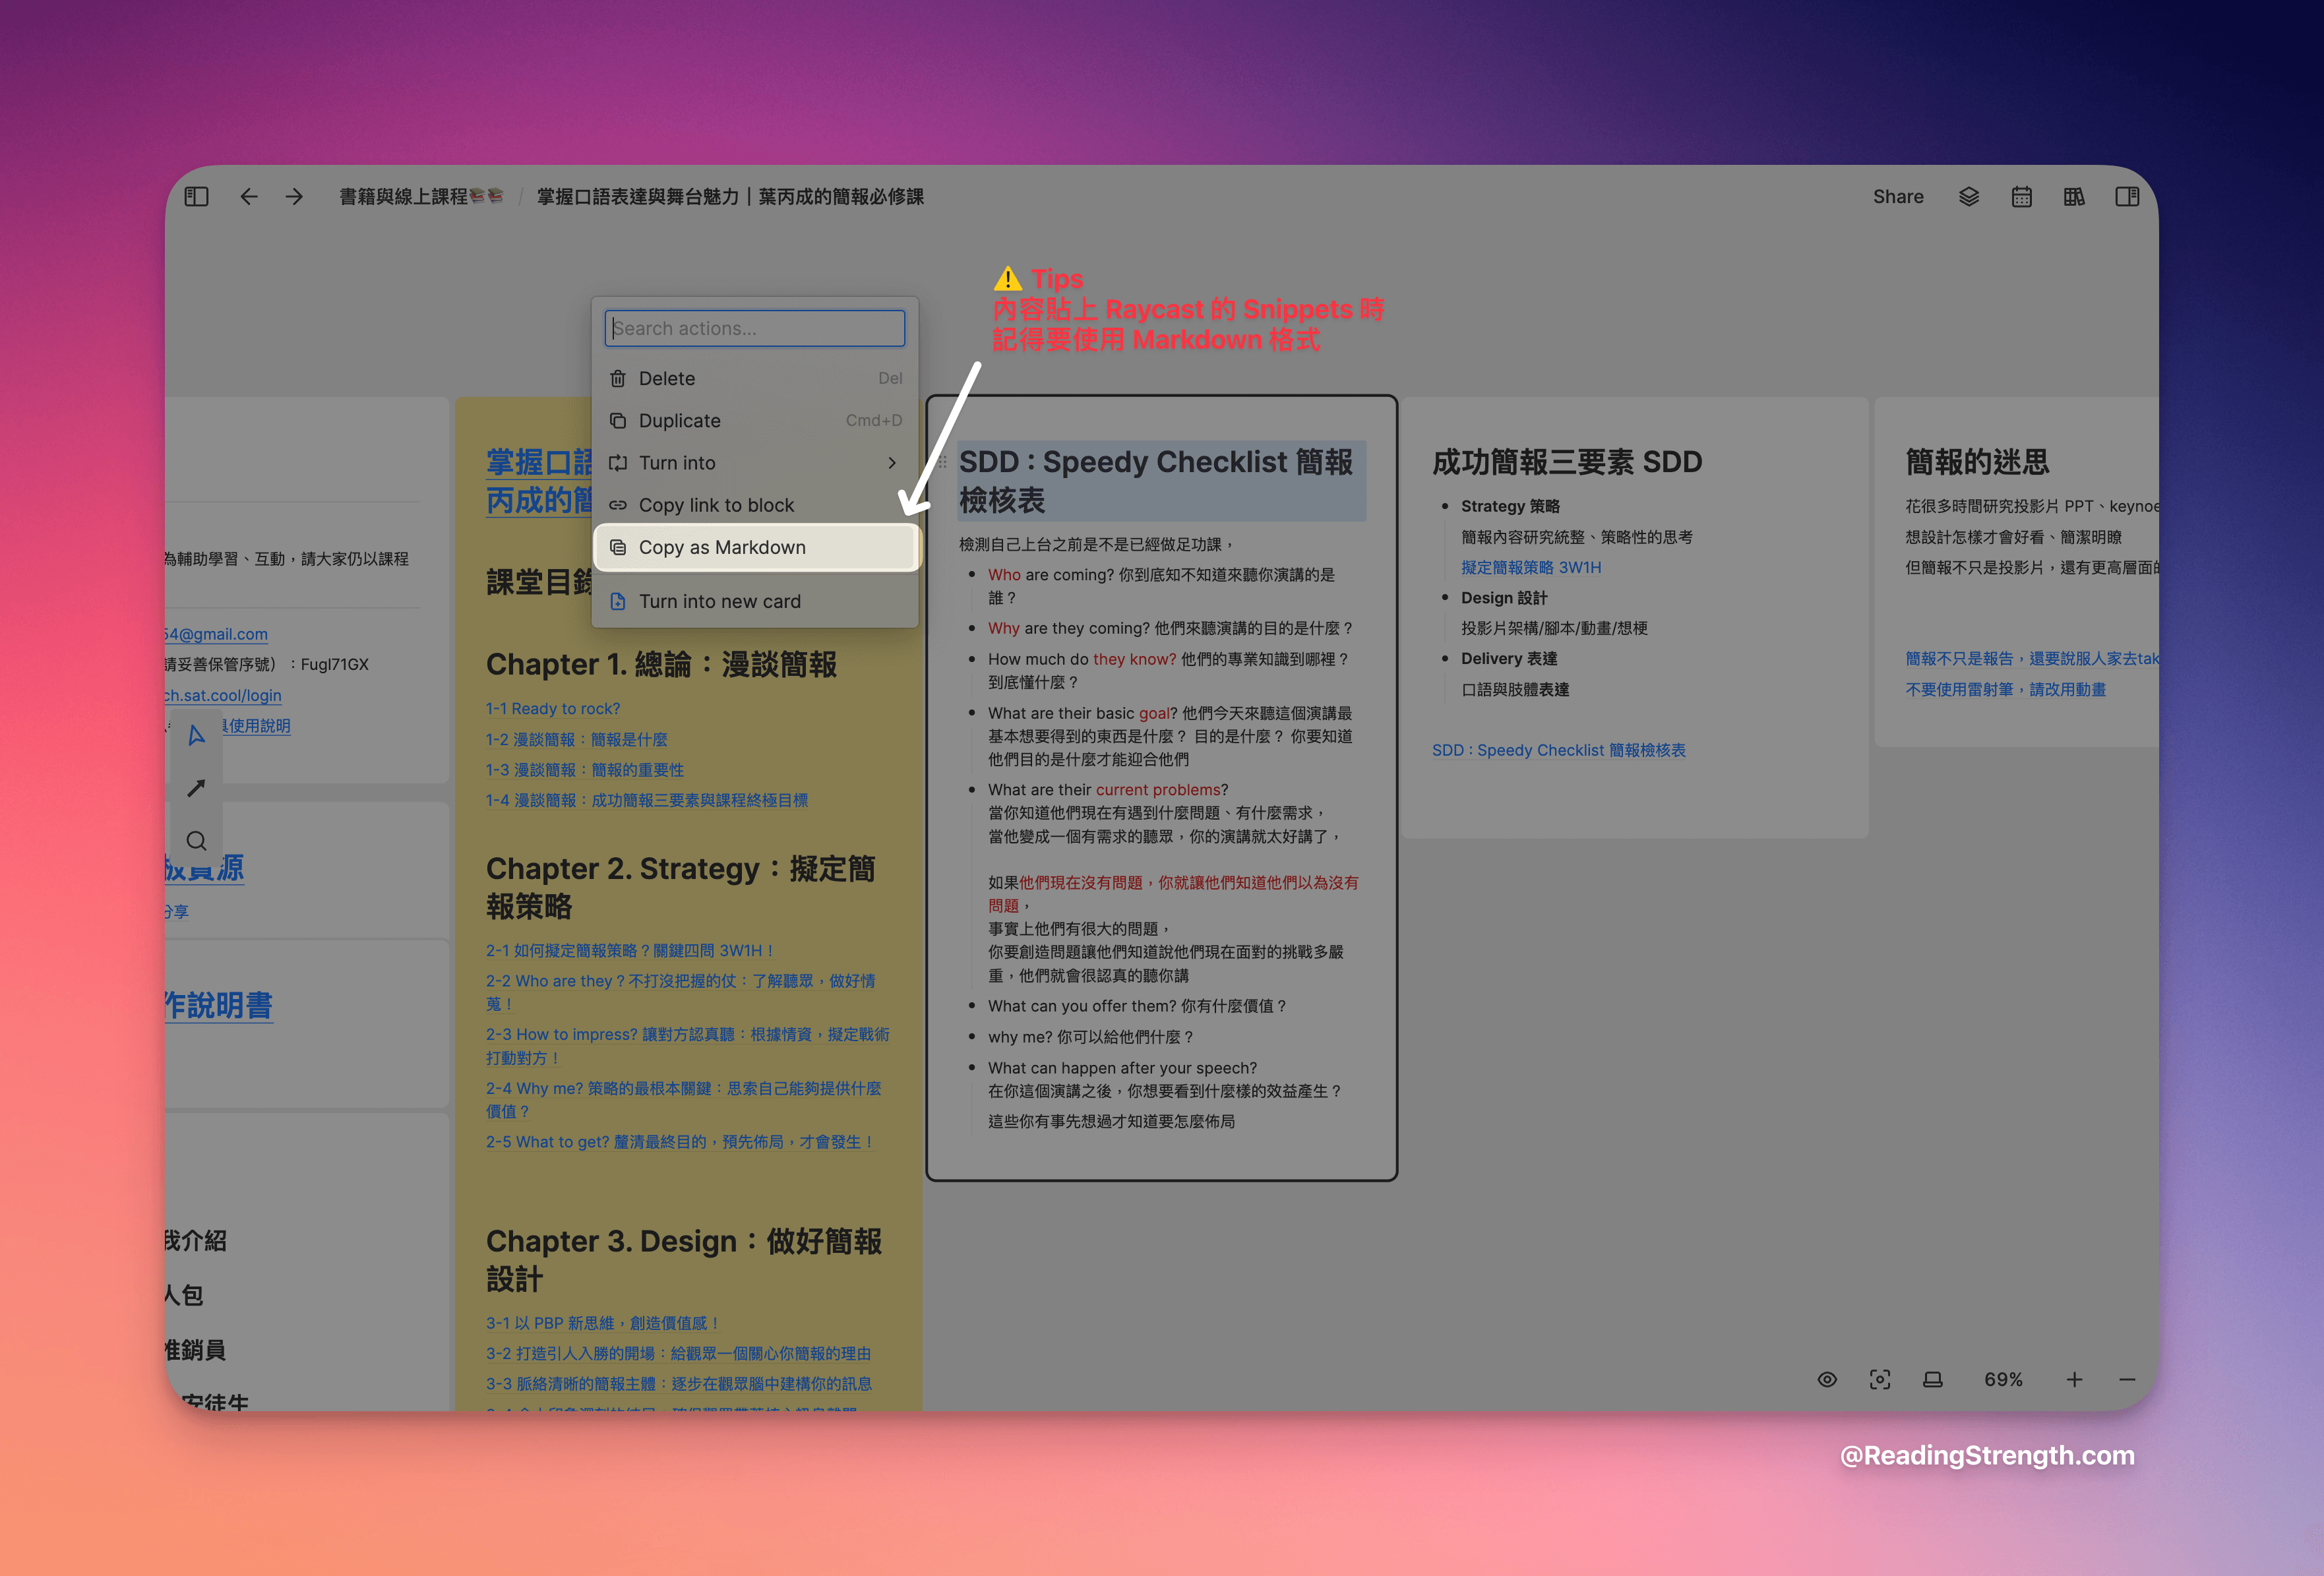Open link 3-1 以 PBP 新思維
The width and height of the screenshot is (2324, 1576).
(602, 1323)
